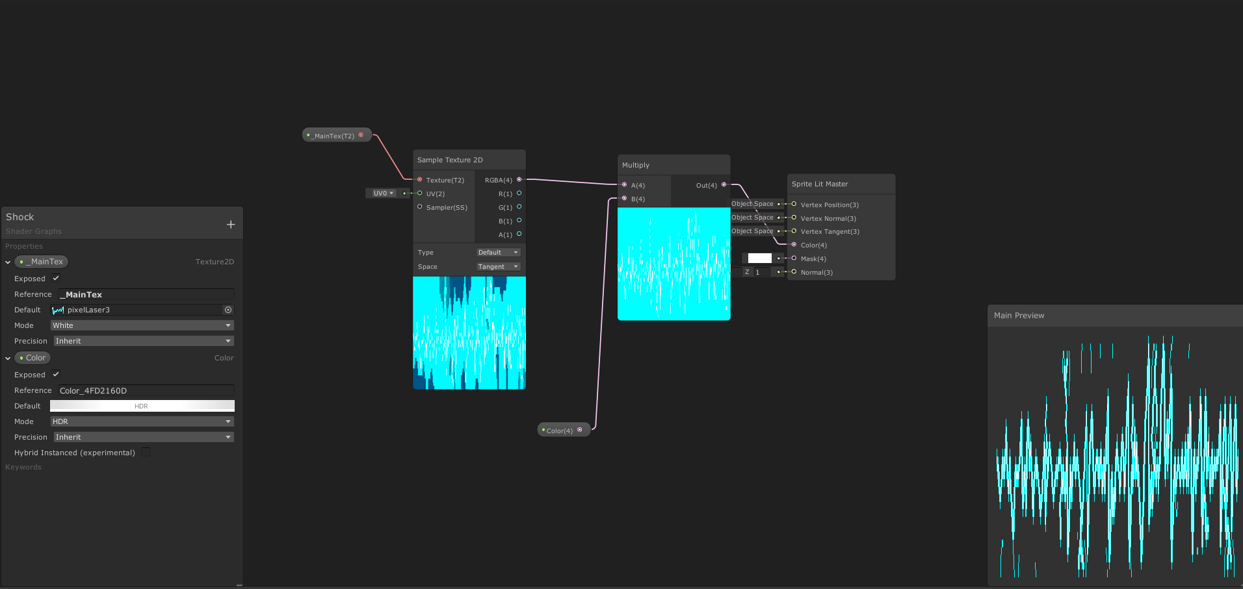Screen dimensions: 1243x589
Task: Toggle the Exposed checkbox for _MainTex
Action: pos(55,278)
